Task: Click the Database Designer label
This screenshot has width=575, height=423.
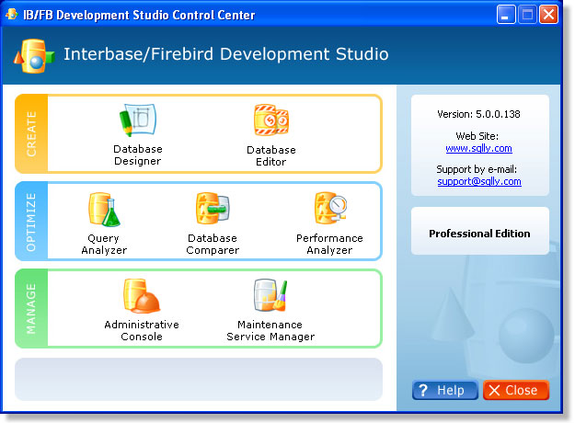Action: 138,154
